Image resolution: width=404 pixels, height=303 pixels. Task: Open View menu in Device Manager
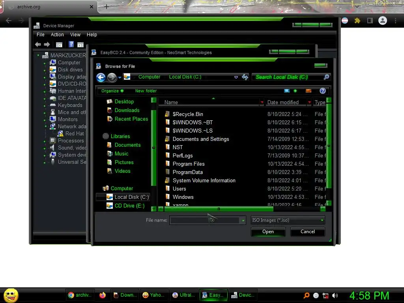click(75, 35)
